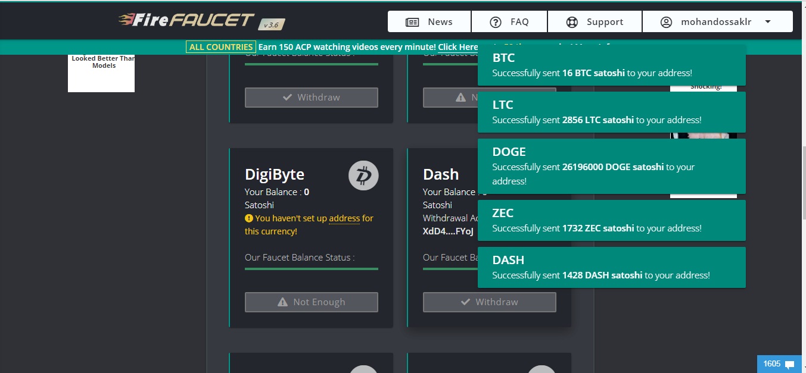The image size is (806, 373).
Task: Click the yellow warning icon in DigiByte card
Action: (x=249, y=218)
